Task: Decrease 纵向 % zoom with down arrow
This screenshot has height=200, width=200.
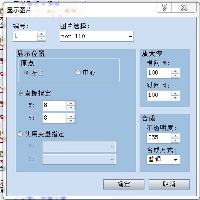Action: click(175, 98)
